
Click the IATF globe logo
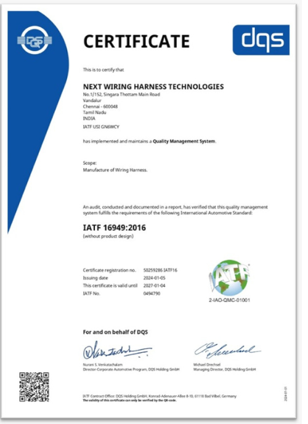coord(230,278)
